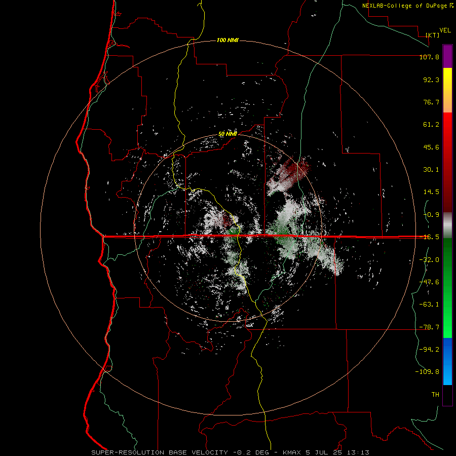Click the 92.3 scale value

[431, 80]
